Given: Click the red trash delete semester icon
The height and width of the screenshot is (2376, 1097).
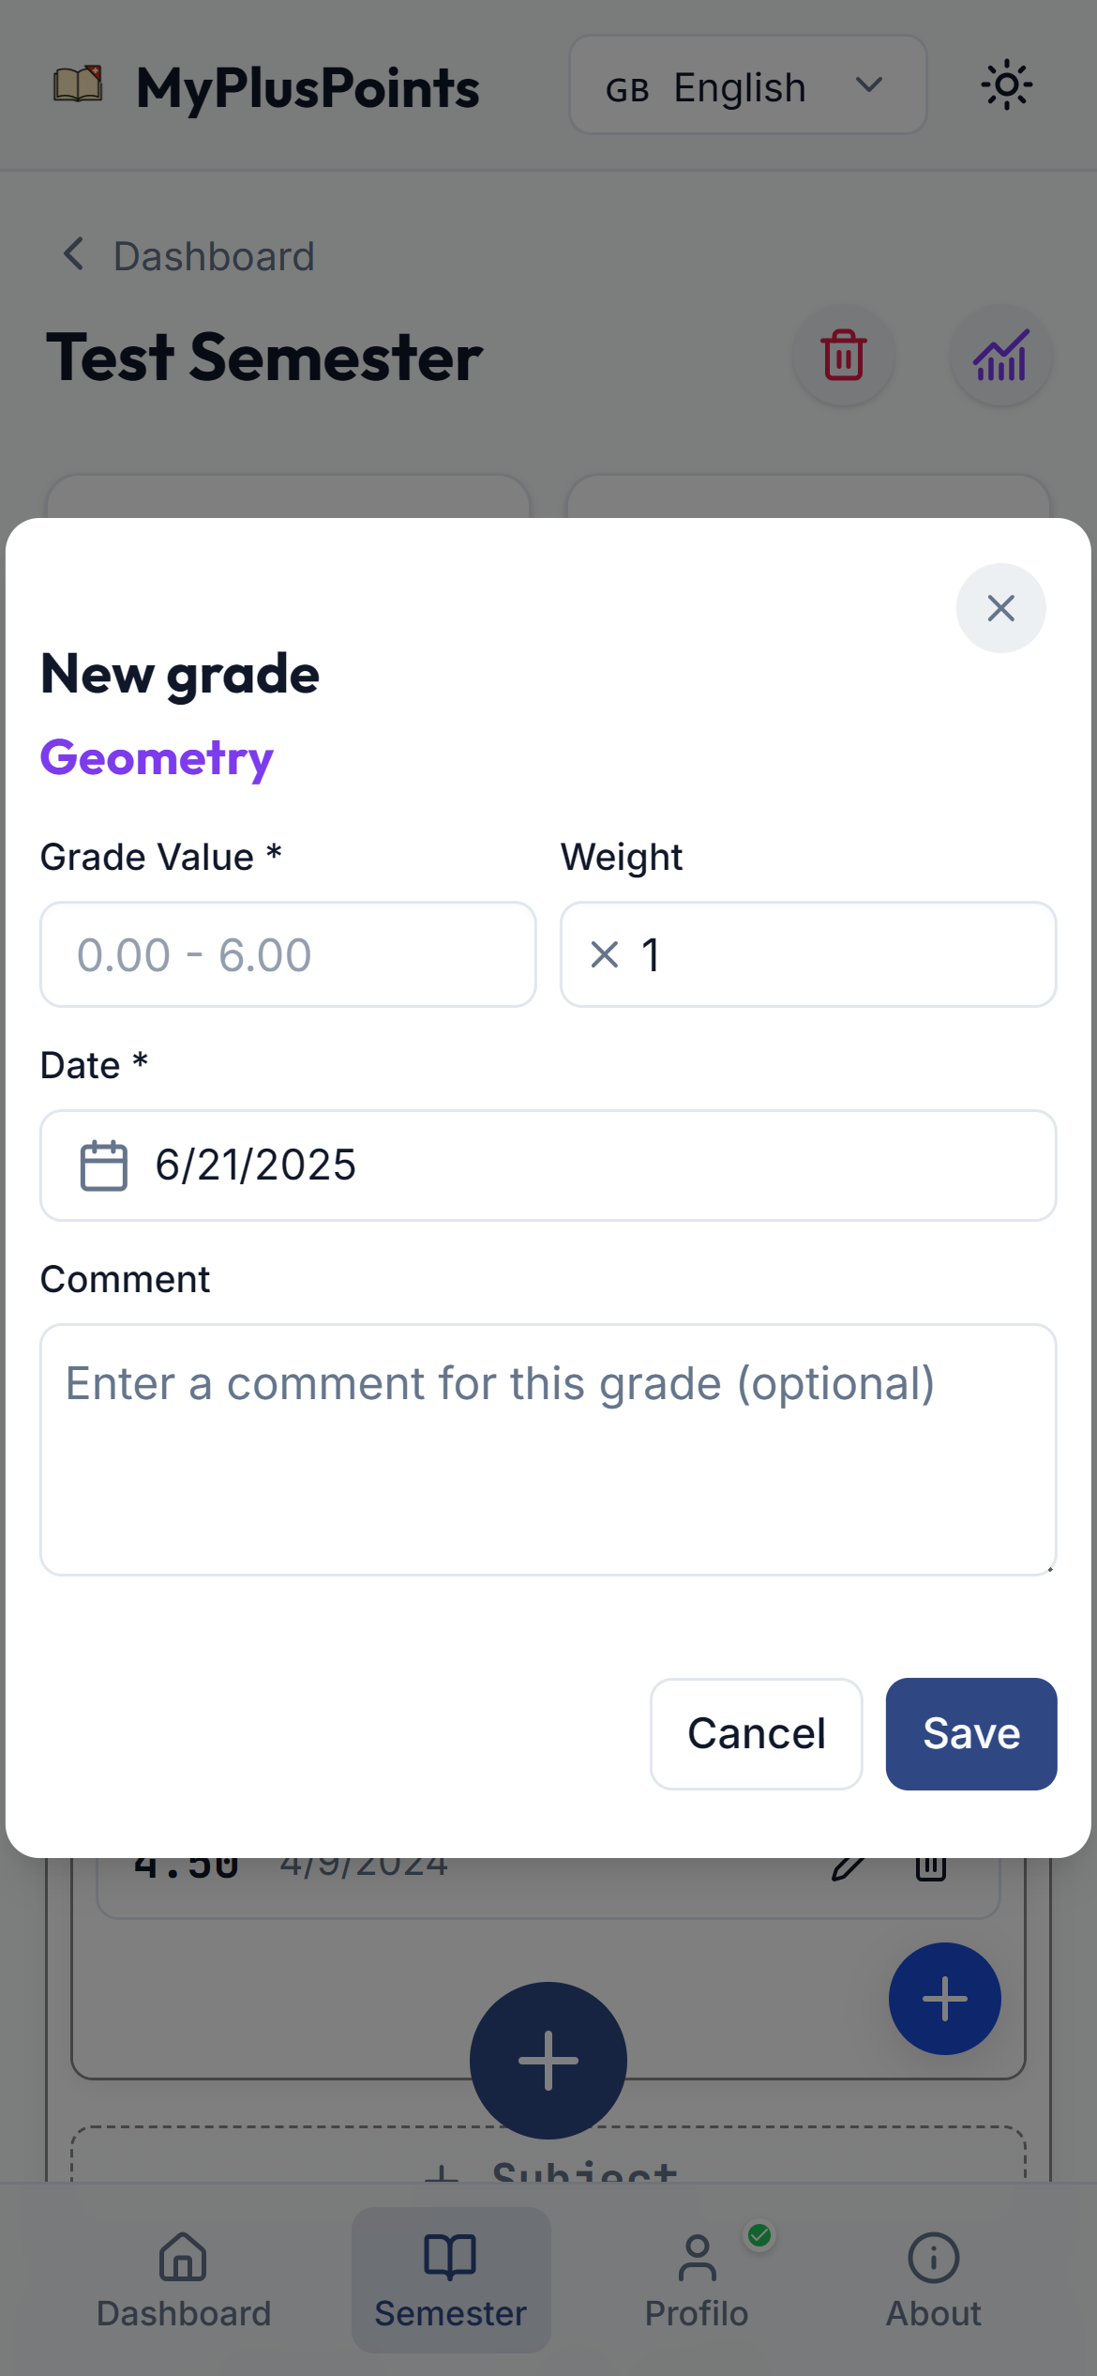Looking at the screenshot, I should (x=843, y=356).
